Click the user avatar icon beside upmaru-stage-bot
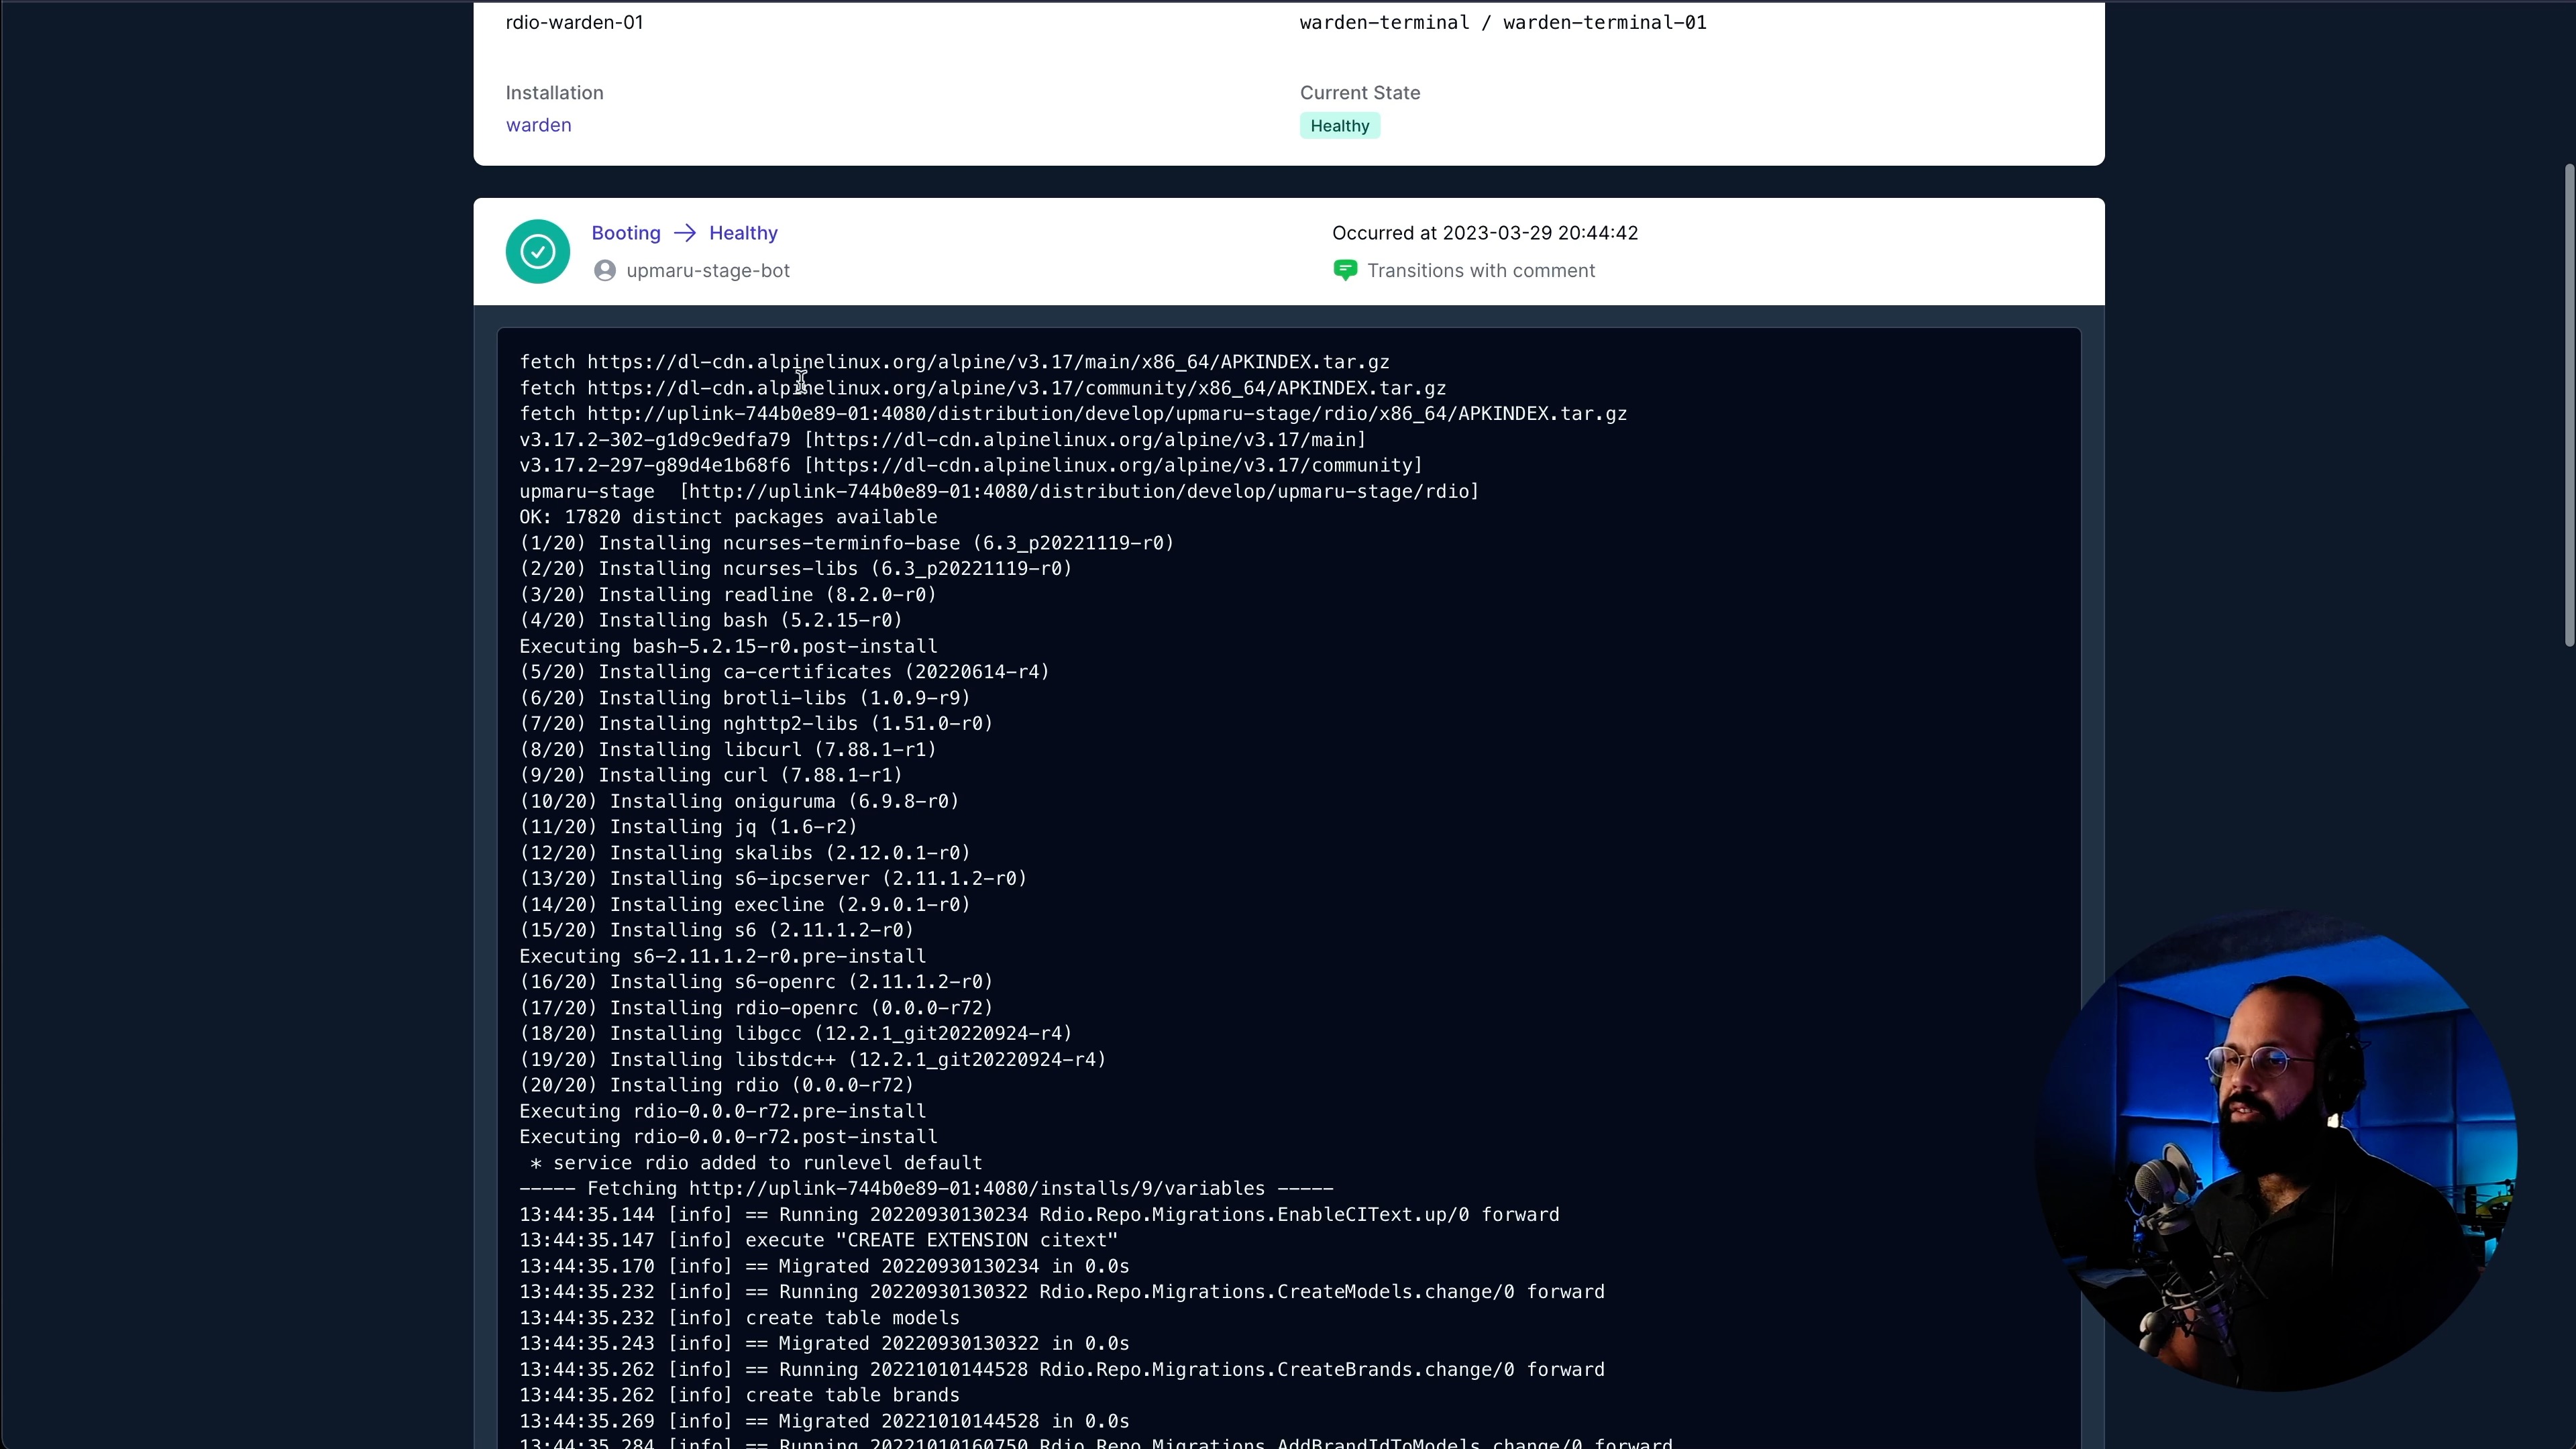2576x1449 pixels. click(x=604, y=270)
